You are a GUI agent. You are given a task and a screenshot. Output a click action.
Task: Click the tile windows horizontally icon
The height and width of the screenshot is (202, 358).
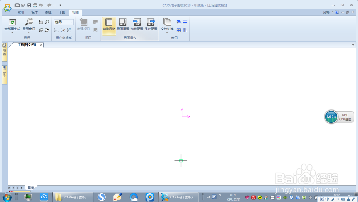click(185, 22)
